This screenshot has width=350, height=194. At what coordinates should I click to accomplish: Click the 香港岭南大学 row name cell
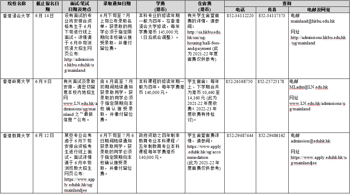click(16, 82)
